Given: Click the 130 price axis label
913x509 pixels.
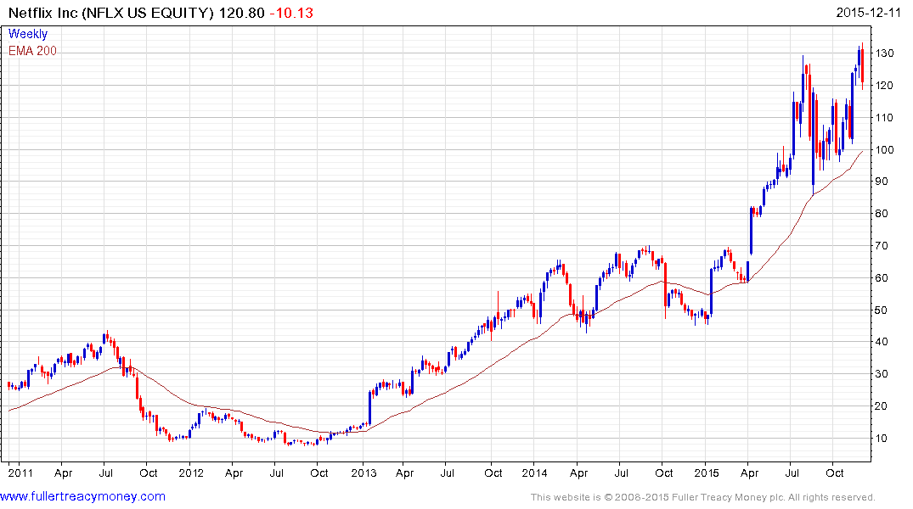Looking at the screenshot, I should tap(884, 53).
